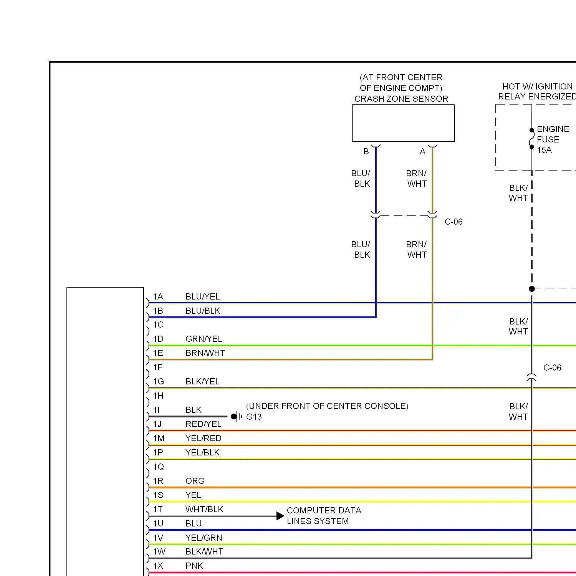Click the RELAY ENERGIZED text

537,96
